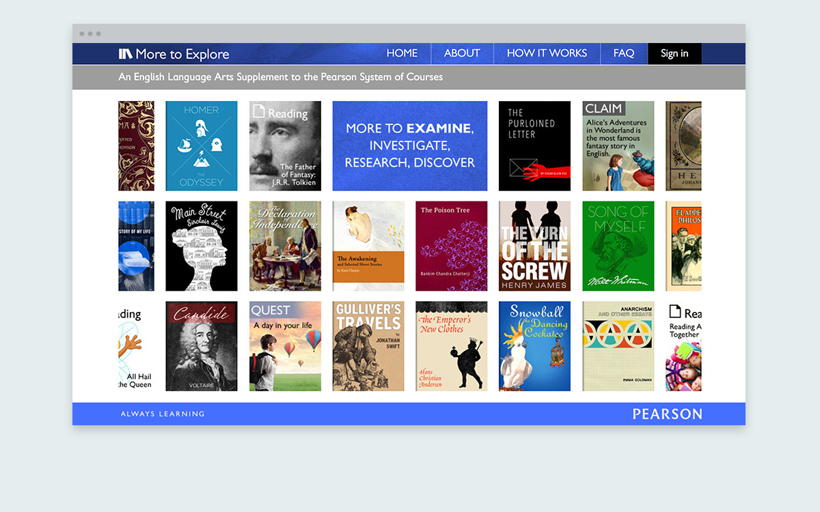Choose The Declaration of Independence cover
Image resolution: width=820 pixels, height=512 pixels.
285,246
